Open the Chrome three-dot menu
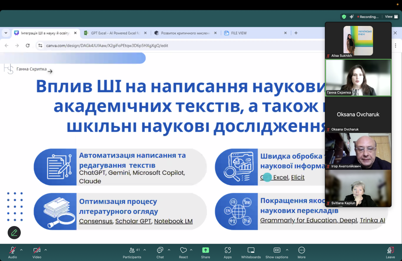 pos(396,45)
